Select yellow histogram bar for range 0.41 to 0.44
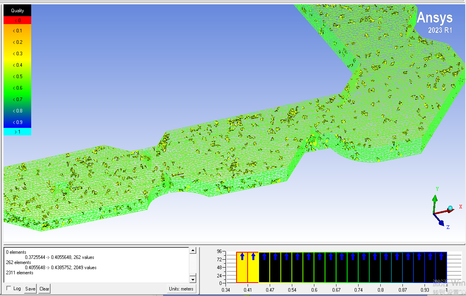The width and height of the screenshot is (466, 296). click(x=253, y=268)
